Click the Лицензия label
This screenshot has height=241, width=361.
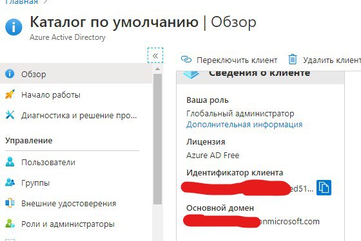pos(206,142)
